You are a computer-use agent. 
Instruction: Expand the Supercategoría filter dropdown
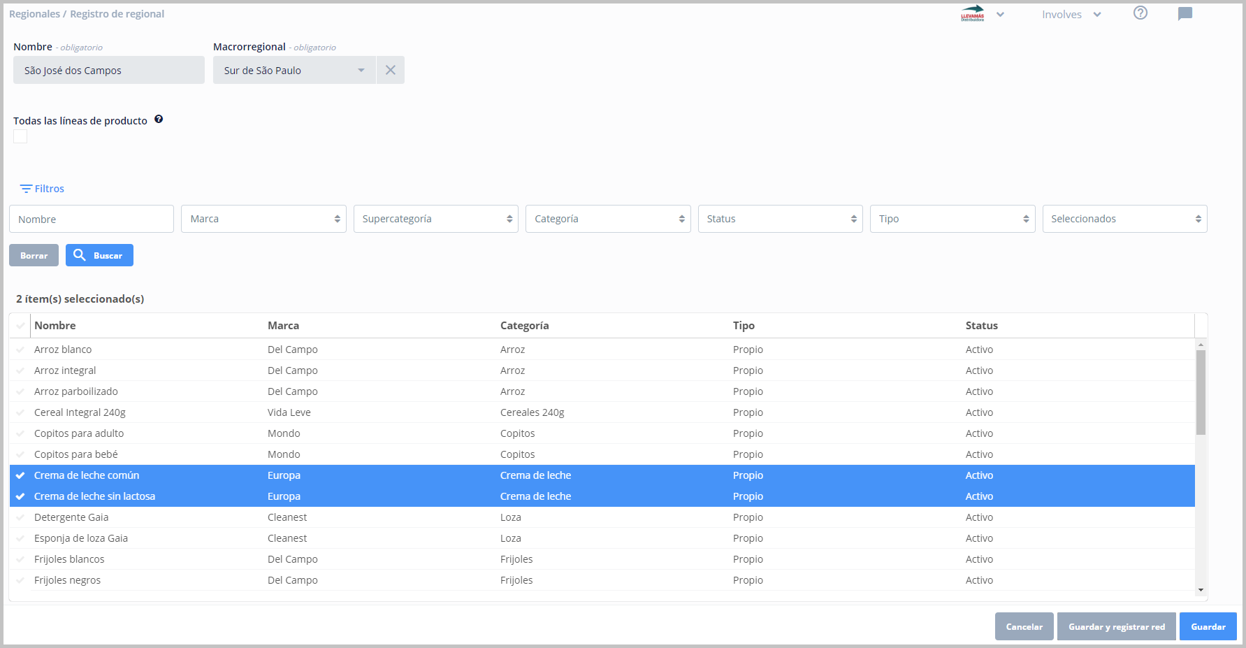click(435, 219)
